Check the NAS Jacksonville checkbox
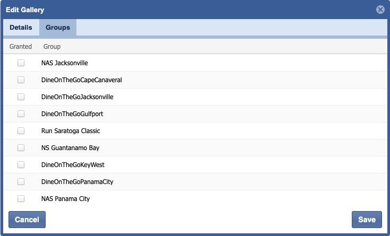Image resolution: width=390 pixels, height=236 pixels. click(21, 63)
